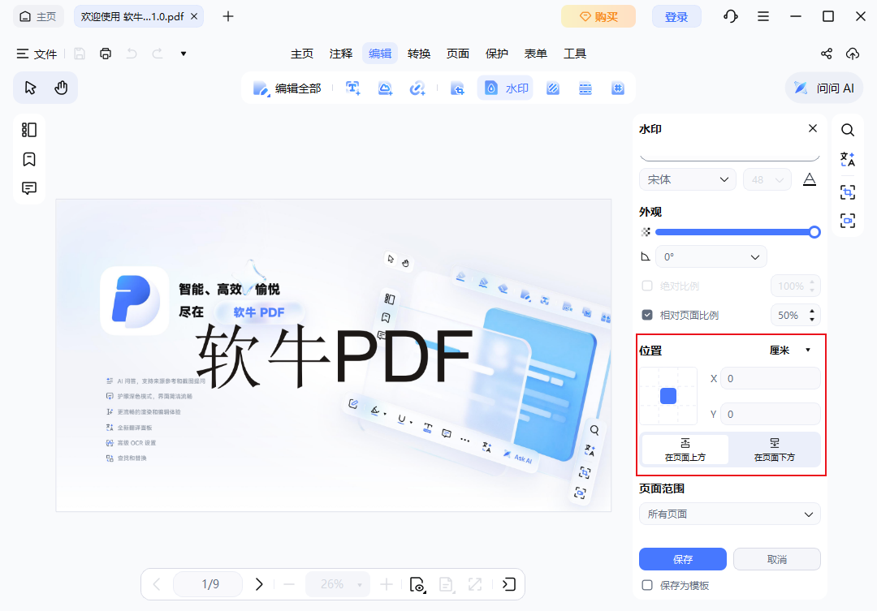Click the cloud upload icon

tap(853, 54)
